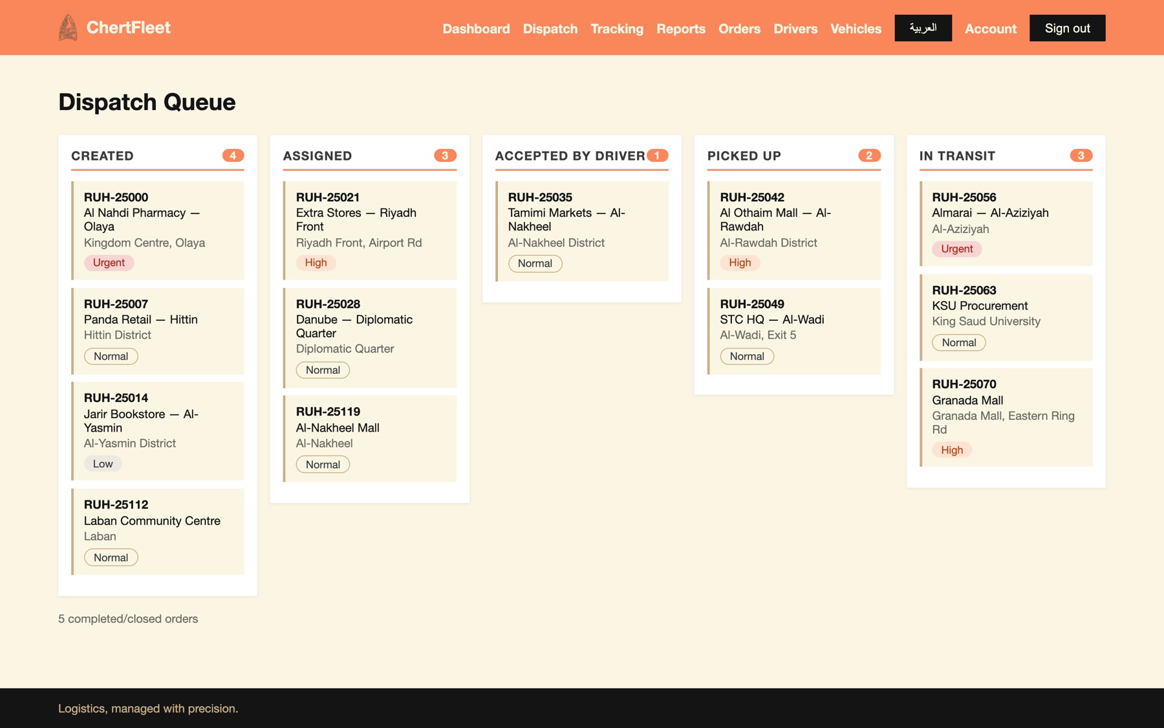Click the Sign out button

[x=1067, y=28]
